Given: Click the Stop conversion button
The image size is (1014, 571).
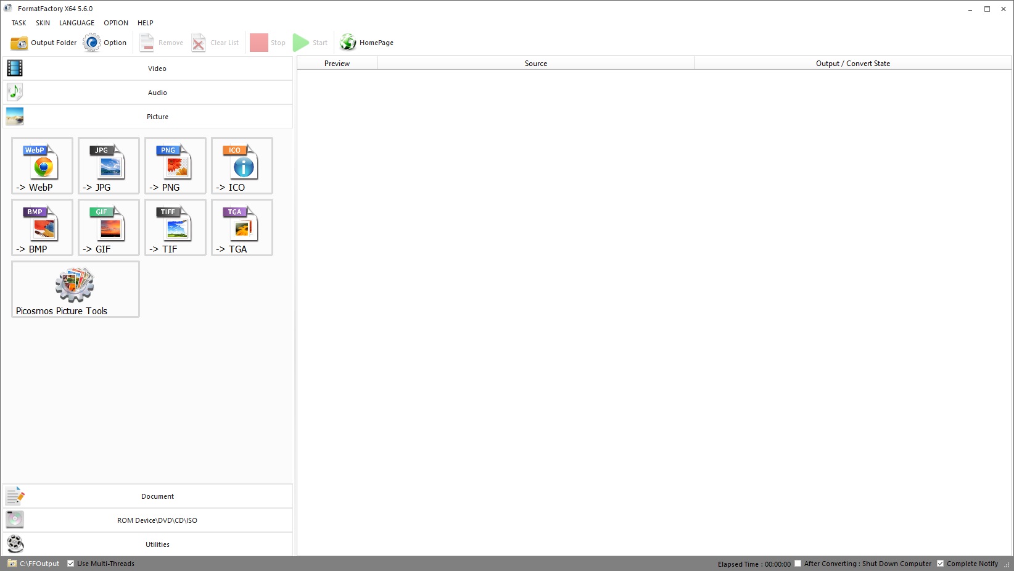Looking at the screenshot, I should [268, 43].
